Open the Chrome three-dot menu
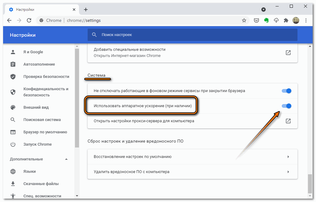 (x=306, y=20)
